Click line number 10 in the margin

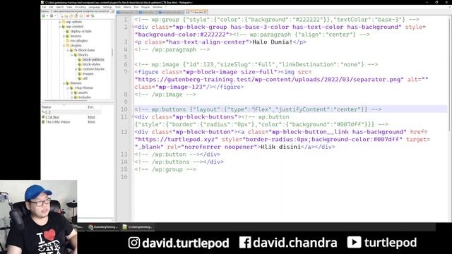[124, 109]
